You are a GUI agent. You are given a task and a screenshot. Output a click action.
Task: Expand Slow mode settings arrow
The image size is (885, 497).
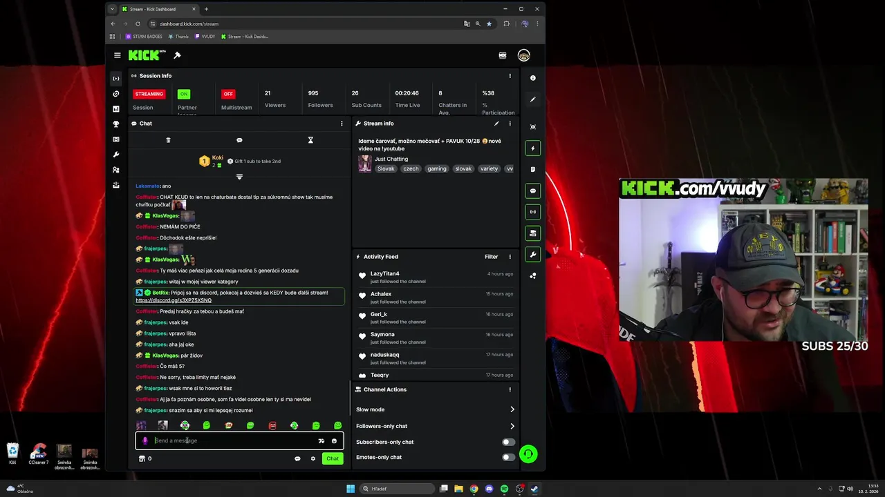coord(512,409)
